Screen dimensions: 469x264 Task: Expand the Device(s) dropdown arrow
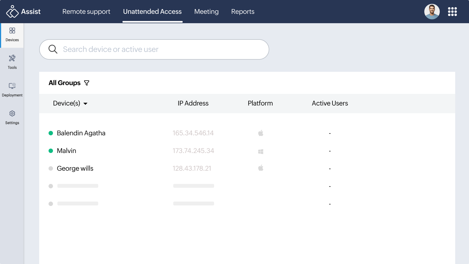86,104
